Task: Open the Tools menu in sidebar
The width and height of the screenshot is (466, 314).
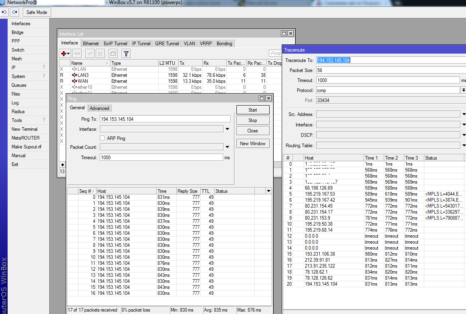Action: 17,120
